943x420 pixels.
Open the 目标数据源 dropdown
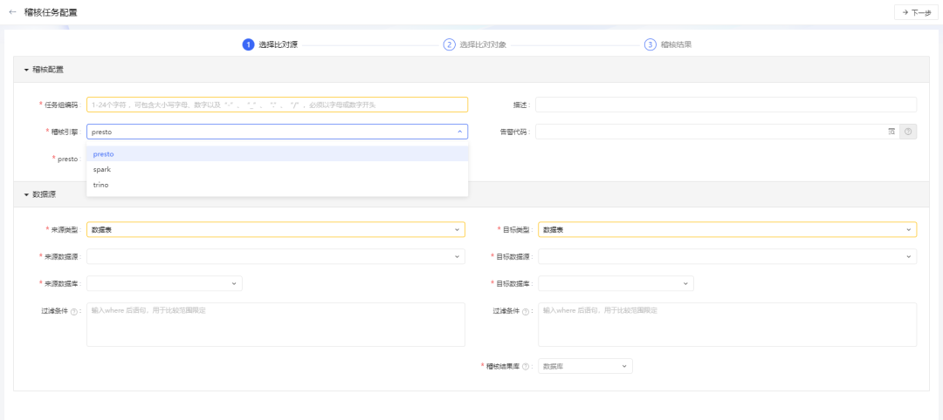[x=726, y=257]
